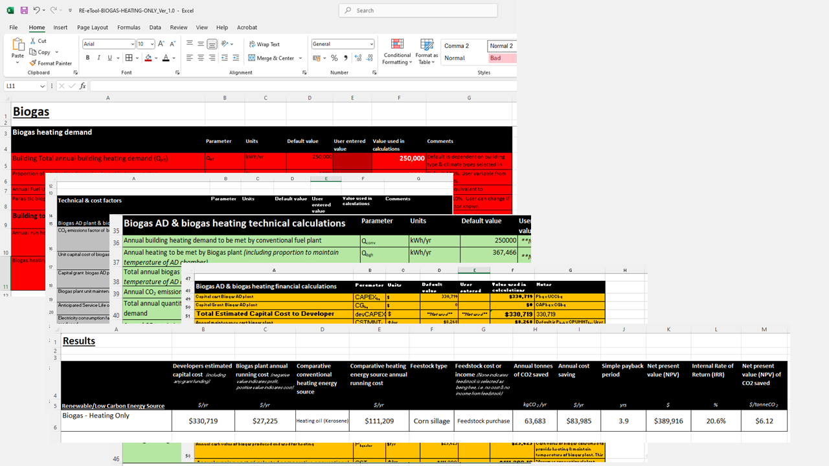Increase font size with larger A icon
The height and width of the screenshot is (466, 829).
[162, 44]
